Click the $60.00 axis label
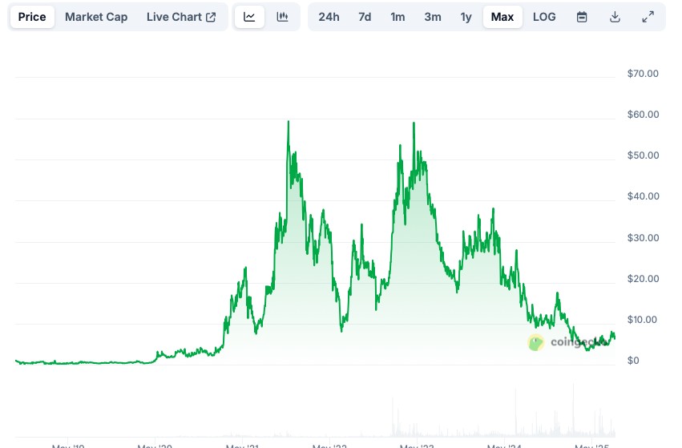Viewport: 682px width, 448px height. (643, 115)
